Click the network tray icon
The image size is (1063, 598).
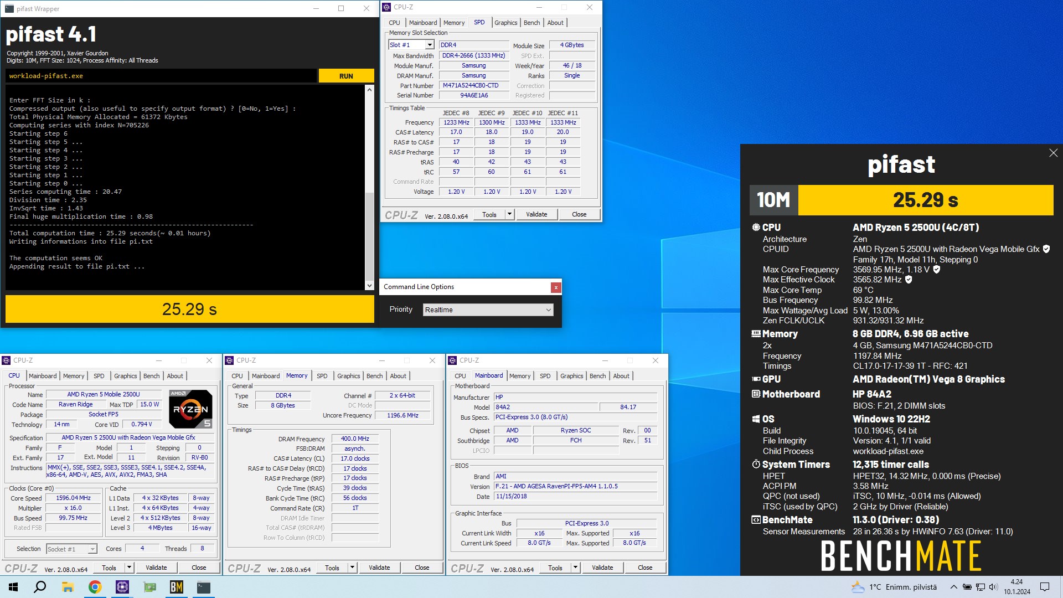[x=980, y=587]
